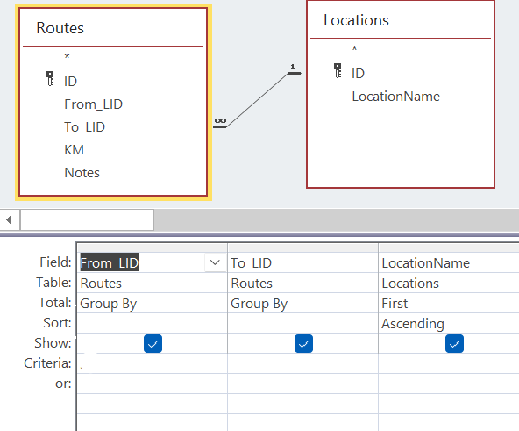Select From_LID in Routes field list
The height and width of the screenshot is (431, 519).
93,104
